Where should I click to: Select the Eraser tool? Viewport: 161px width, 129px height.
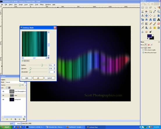pos(159,24)
